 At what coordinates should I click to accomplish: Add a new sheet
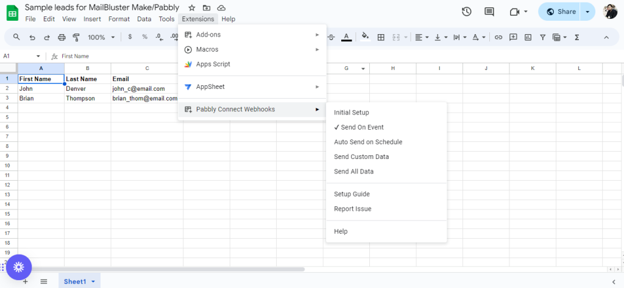pos(25,282)
